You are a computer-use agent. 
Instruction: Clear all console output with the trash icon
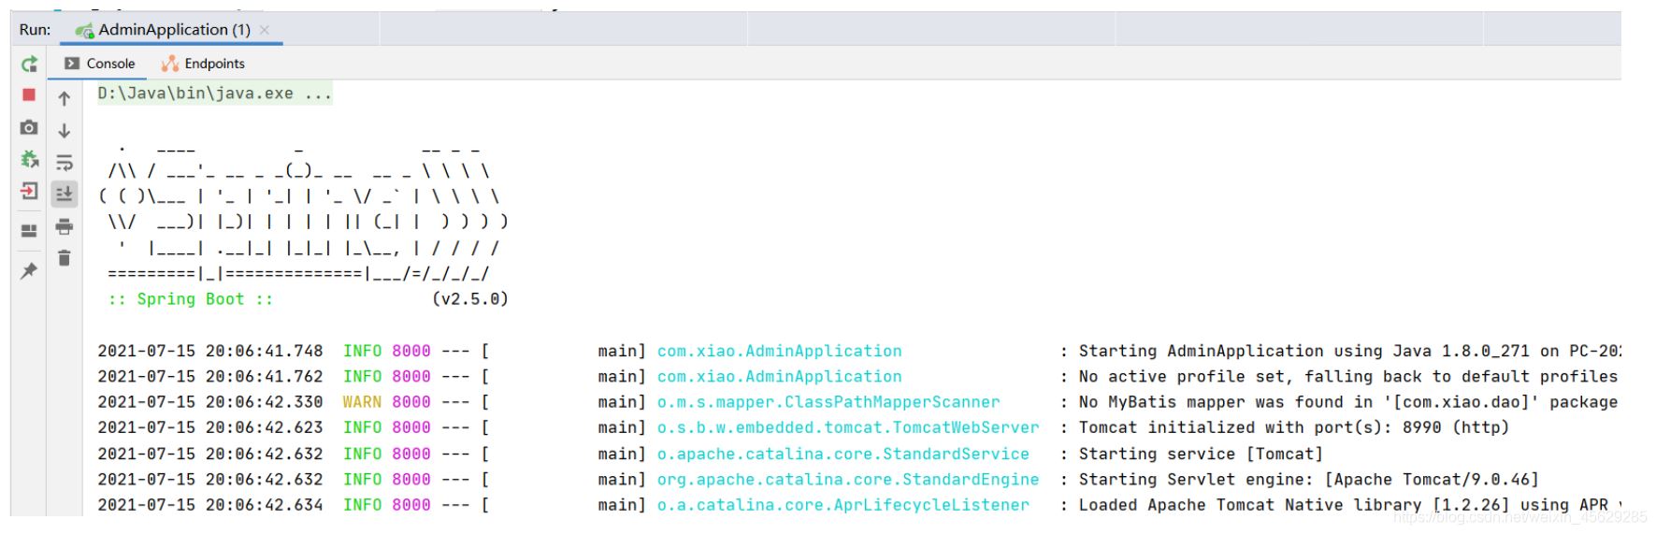(x=65, y=258)
